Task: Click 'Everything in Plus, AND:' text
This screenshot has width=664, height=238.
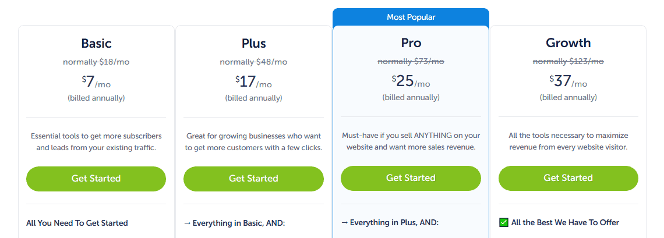Action: coord(390,223)
